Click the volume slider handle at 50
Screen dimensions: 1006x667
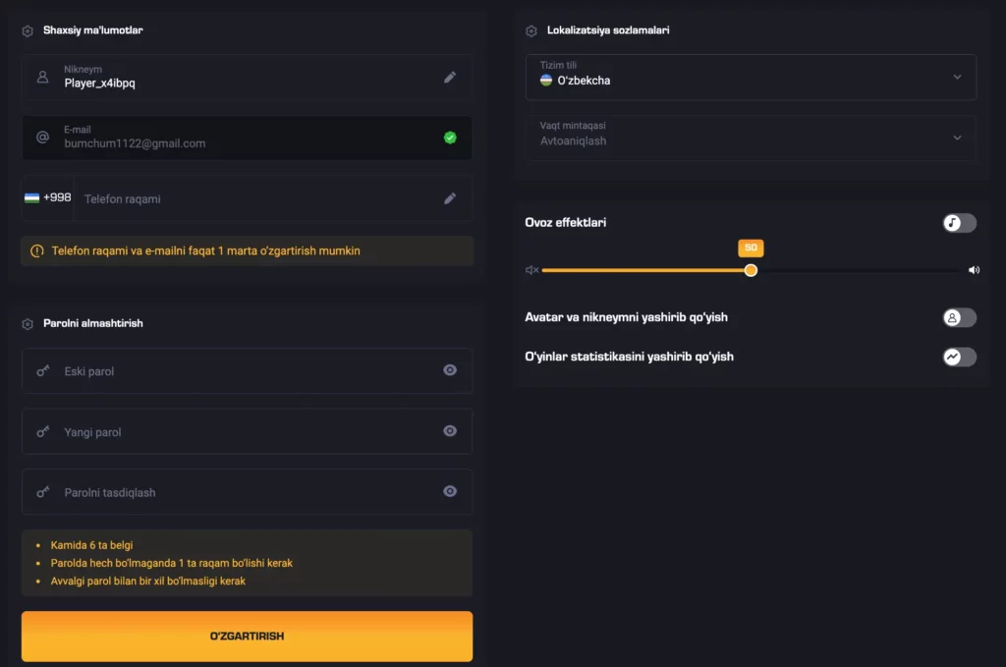[x=751, y=270]
